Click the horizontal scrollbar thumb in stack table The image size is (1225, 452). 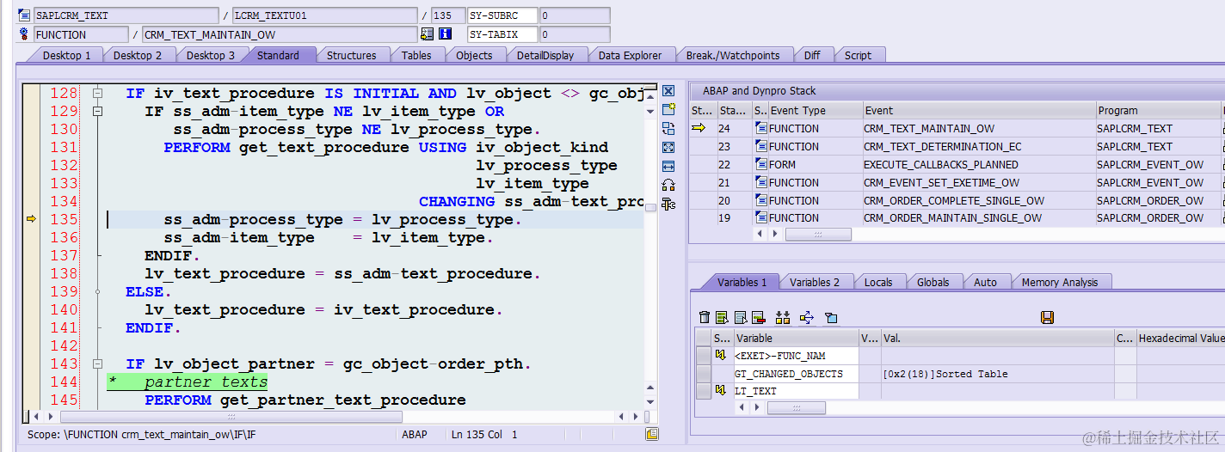pyautogui.click(x=818, y=234)
